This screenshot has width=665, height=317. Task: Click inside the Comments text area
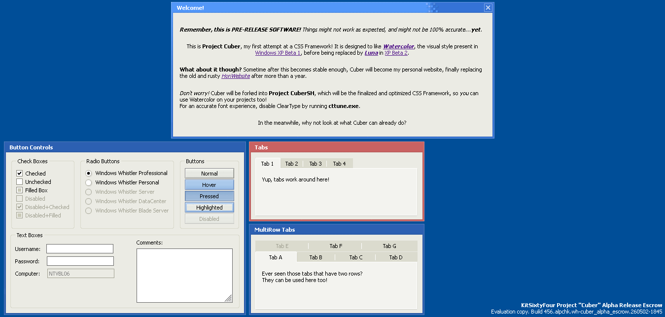(x=184, y=276)
